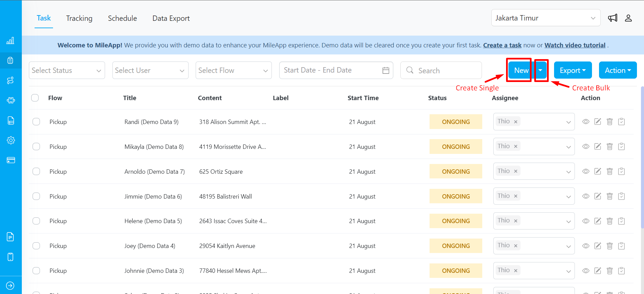Open the report page icon near sidebar bottom

point(10,237)
